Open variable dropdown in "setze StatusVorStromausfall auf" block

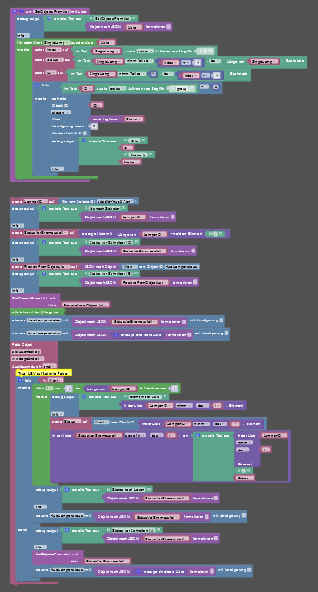[45, 232]
